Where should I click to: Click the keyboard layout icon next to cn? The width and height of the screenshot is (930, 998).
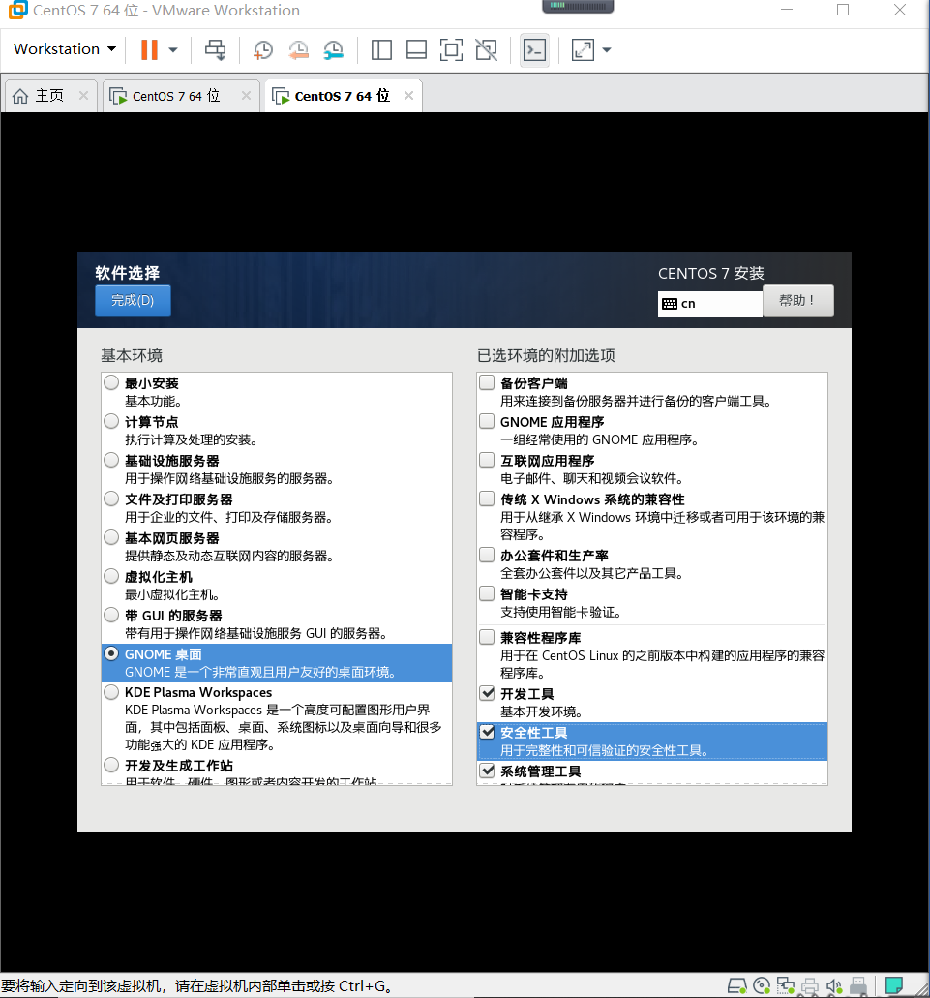pos(669,304)
